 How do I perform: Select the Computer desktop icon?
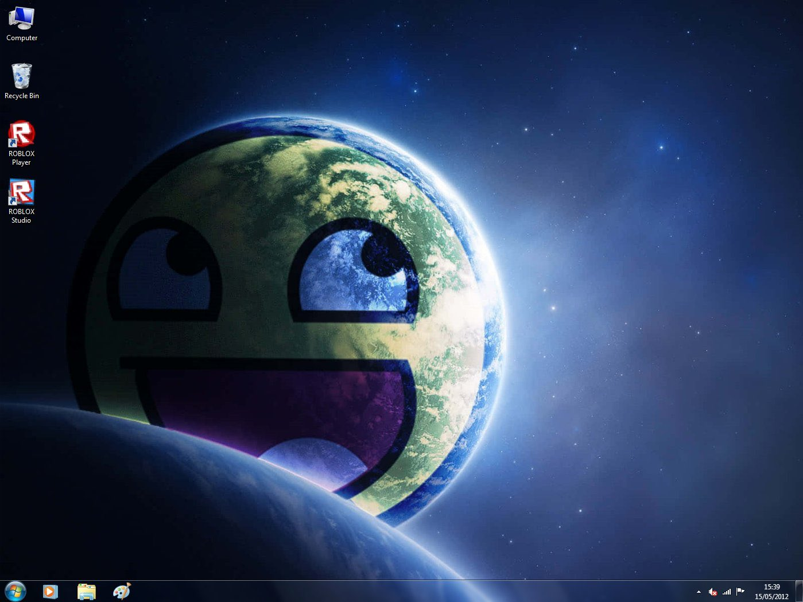[x=21, y=24]
